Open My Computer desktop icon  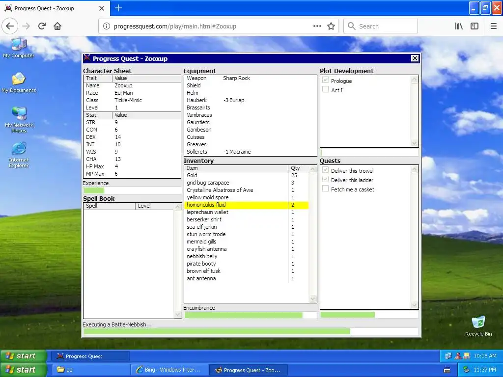coord(19,48)
